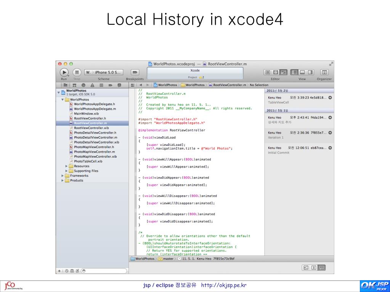Go forward with the jump bar right arrow
390x292 pixels.
tap(148, 85)
